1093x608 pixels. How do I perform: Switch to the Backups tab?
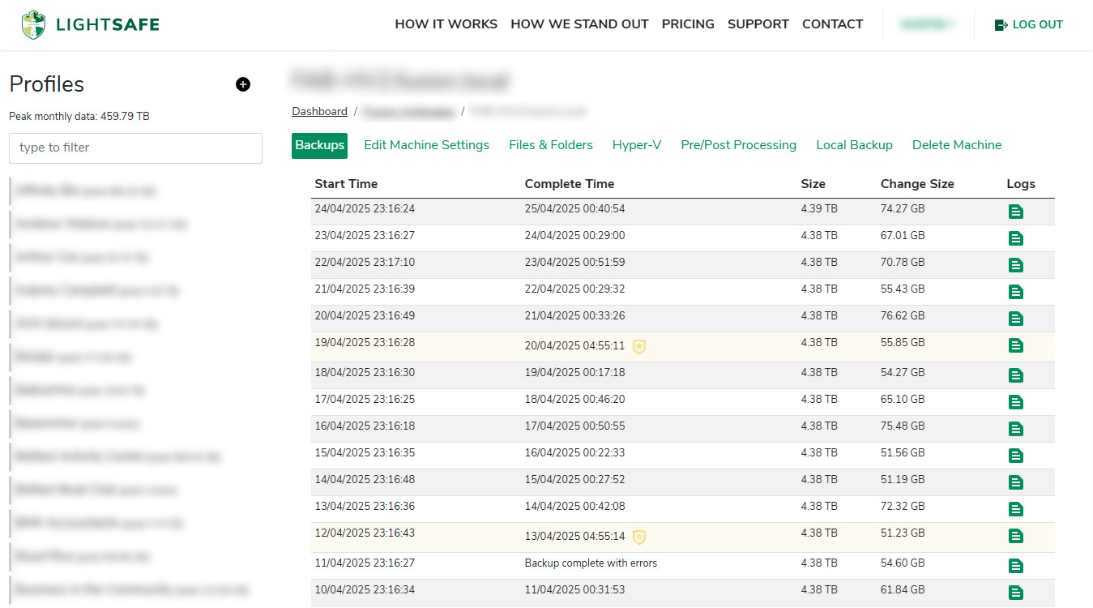pyautogui.click(x=319, y=146)
